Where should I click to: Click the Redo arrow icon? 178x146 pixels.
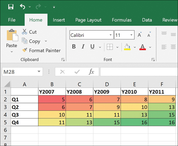click(x=38, y=7)
